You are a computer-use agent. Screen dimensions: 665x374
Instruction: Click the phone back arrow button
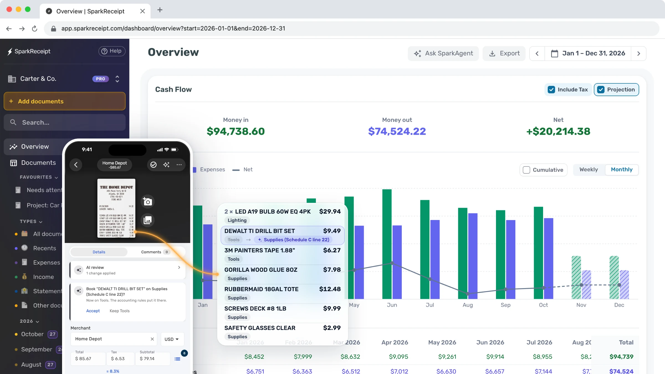click(76, 165)
